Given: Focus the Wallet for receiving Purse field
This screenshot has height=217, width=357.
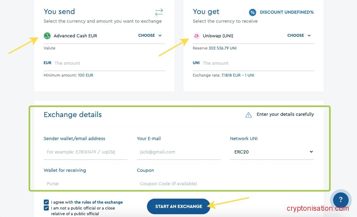Looking at the screenshot, I should pos(85,184).
